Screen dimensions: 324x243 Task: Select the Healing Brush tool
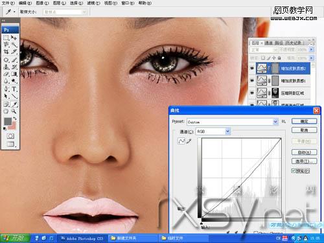click(6, 60)
